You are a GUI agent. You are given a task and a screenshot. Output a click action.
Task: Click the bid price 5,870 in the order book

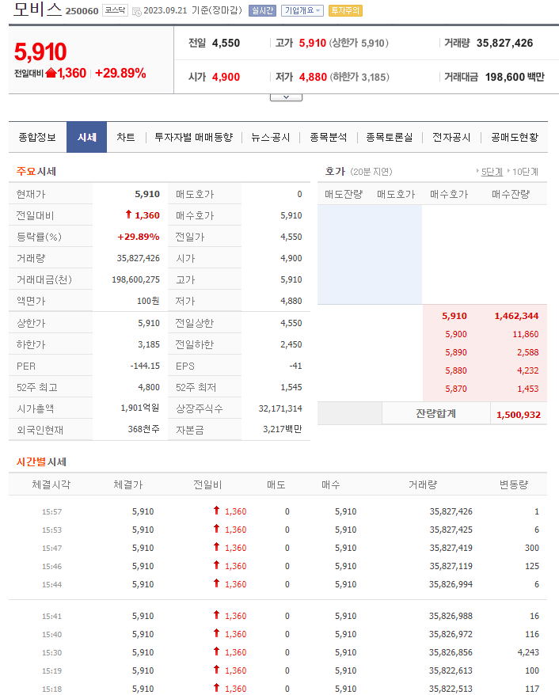coord(456,389)
